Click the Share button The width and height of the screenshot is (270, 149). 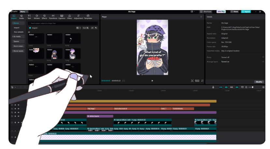pyautogui.click(x=234, y=12)
